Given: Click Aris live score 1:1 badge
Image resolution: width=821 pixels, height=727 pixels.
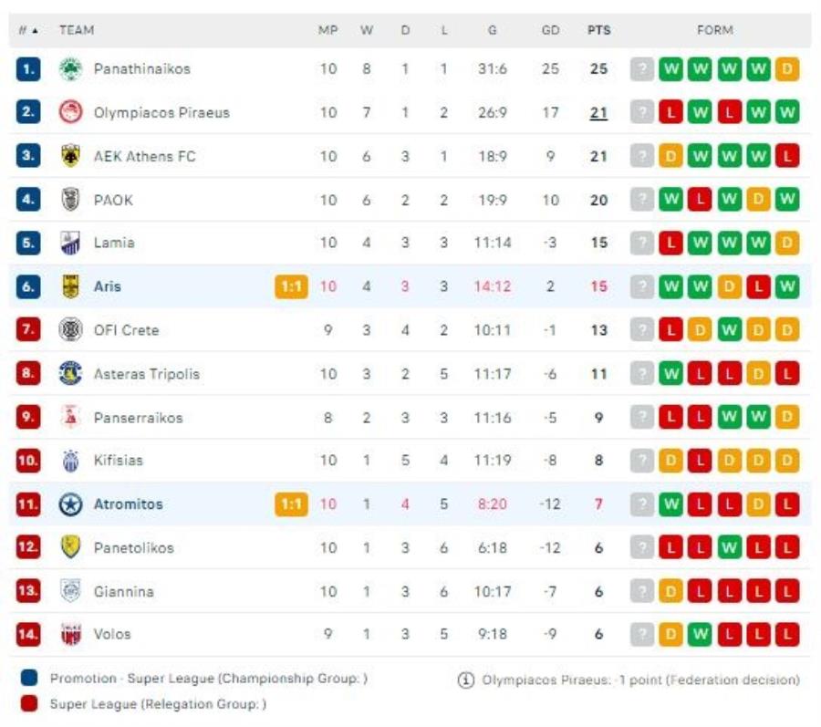Looking at the screenshot, I should pos(291,286).
